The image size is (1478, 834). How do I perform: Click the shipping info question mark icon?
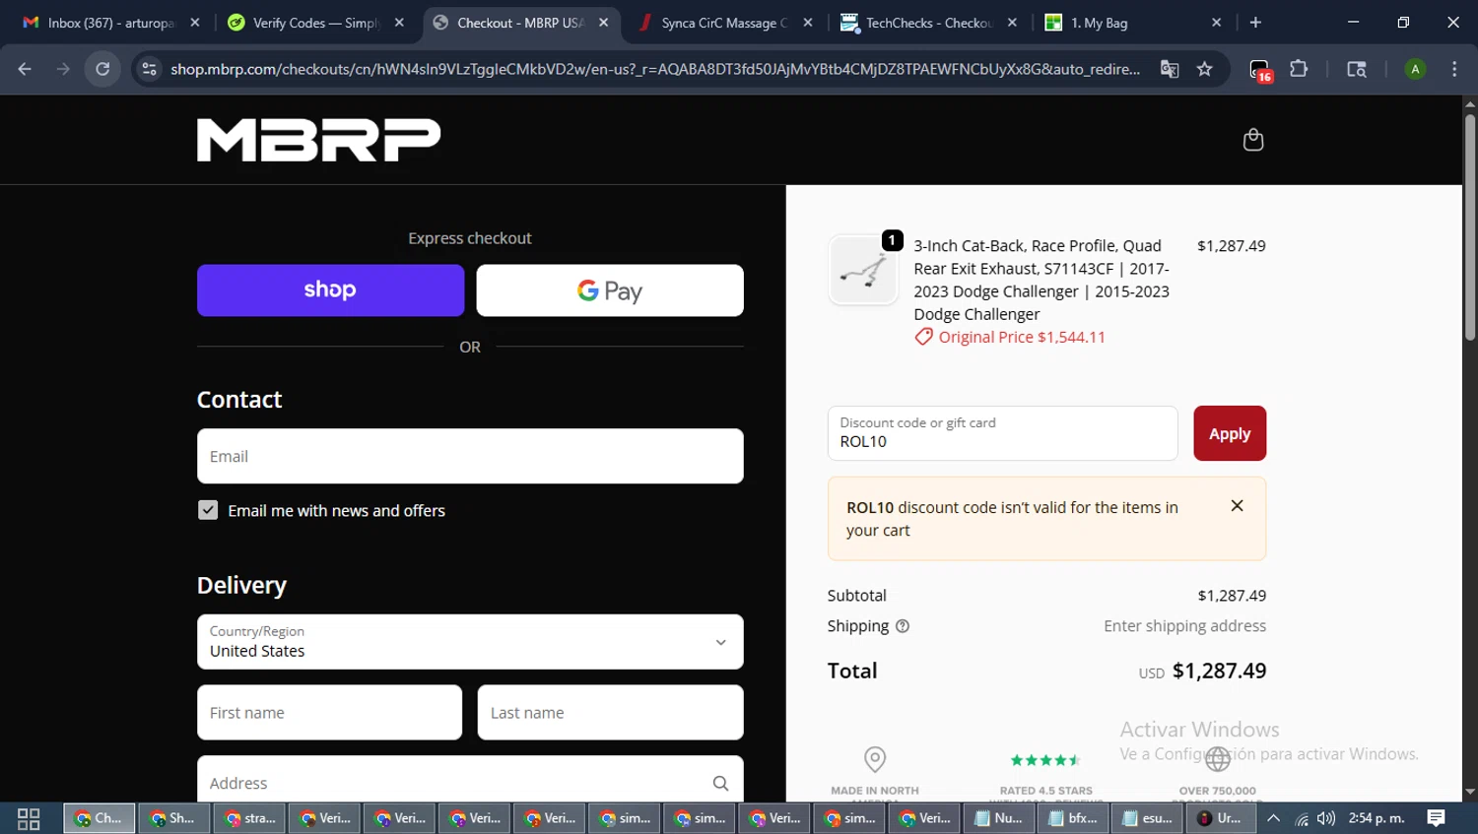tap(902, 626)
